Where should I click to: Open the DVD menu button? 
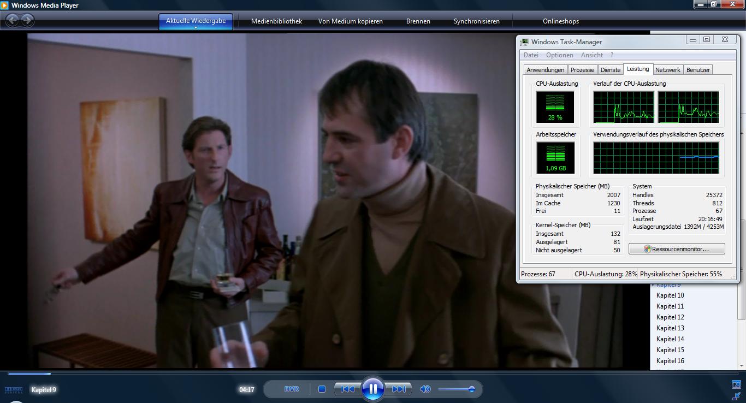[292, 389]
